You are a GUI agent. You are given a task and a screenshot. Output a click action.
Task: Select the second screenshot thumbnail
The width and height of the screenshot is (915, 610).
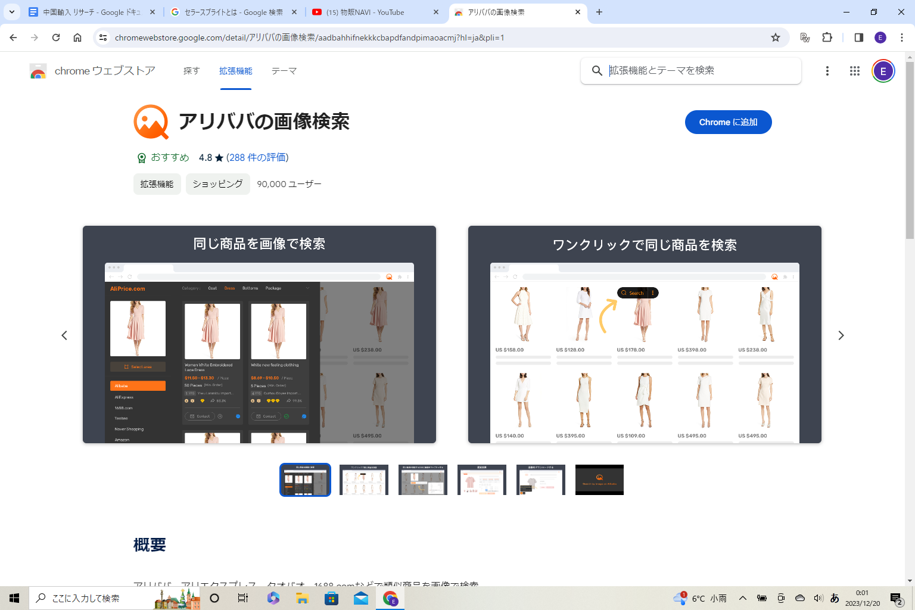click(x=364, y=480)
